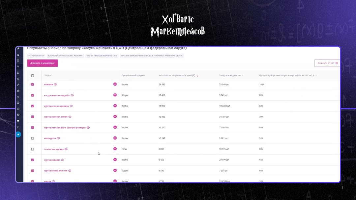The height and width of the screenshot is (200, 356).
Task: Click the Telegram icon in the sidebar
Action: coord(18,134)
